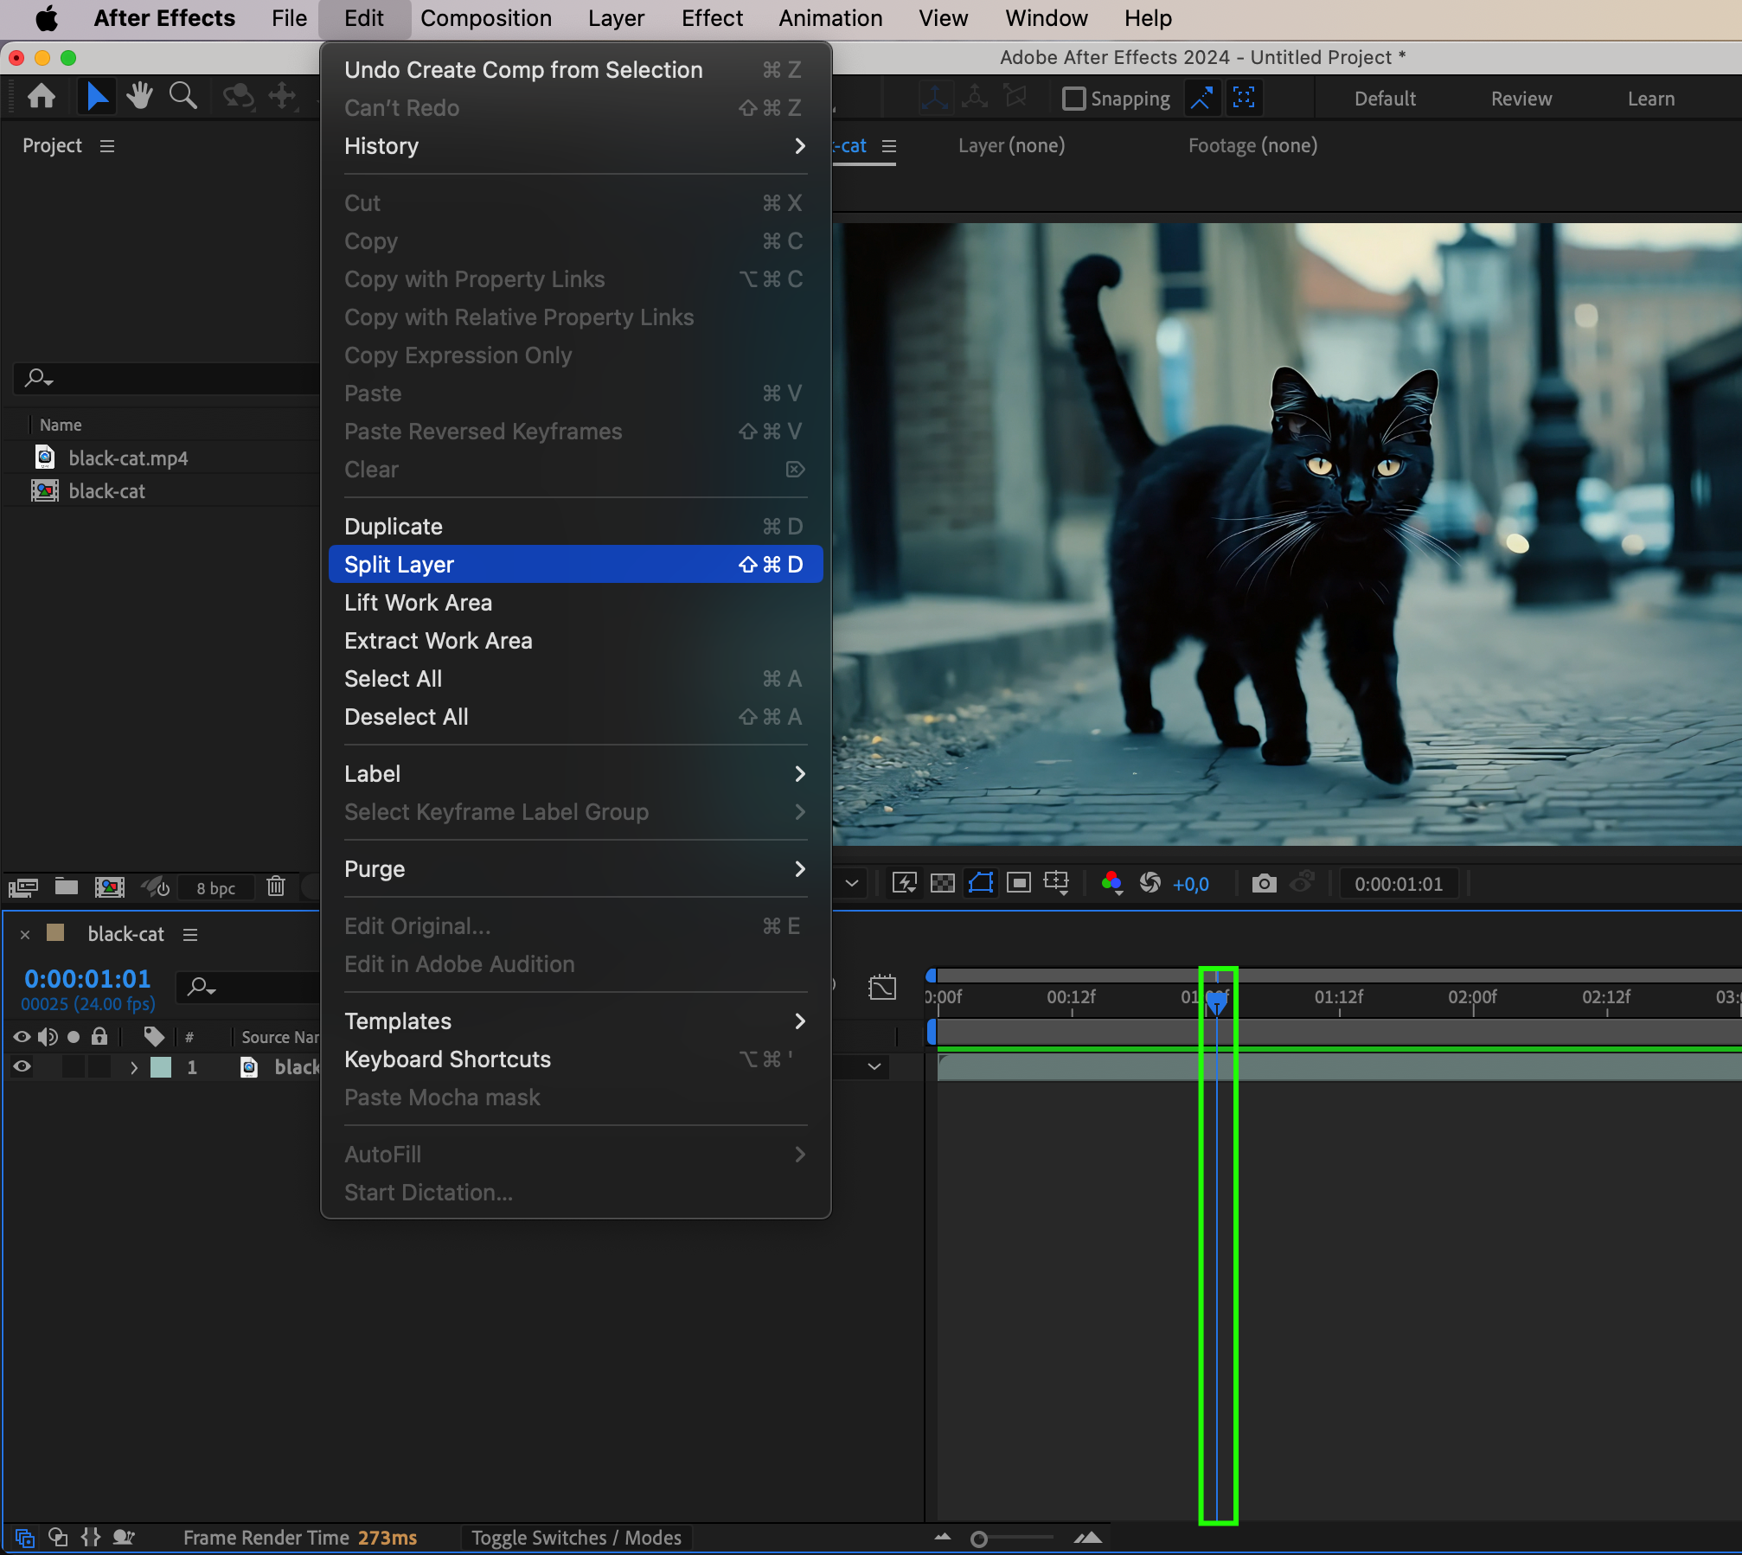This screenshot has height=1555, width=1742.
Task: Select the Hand tool
Action: pos(139,96)
